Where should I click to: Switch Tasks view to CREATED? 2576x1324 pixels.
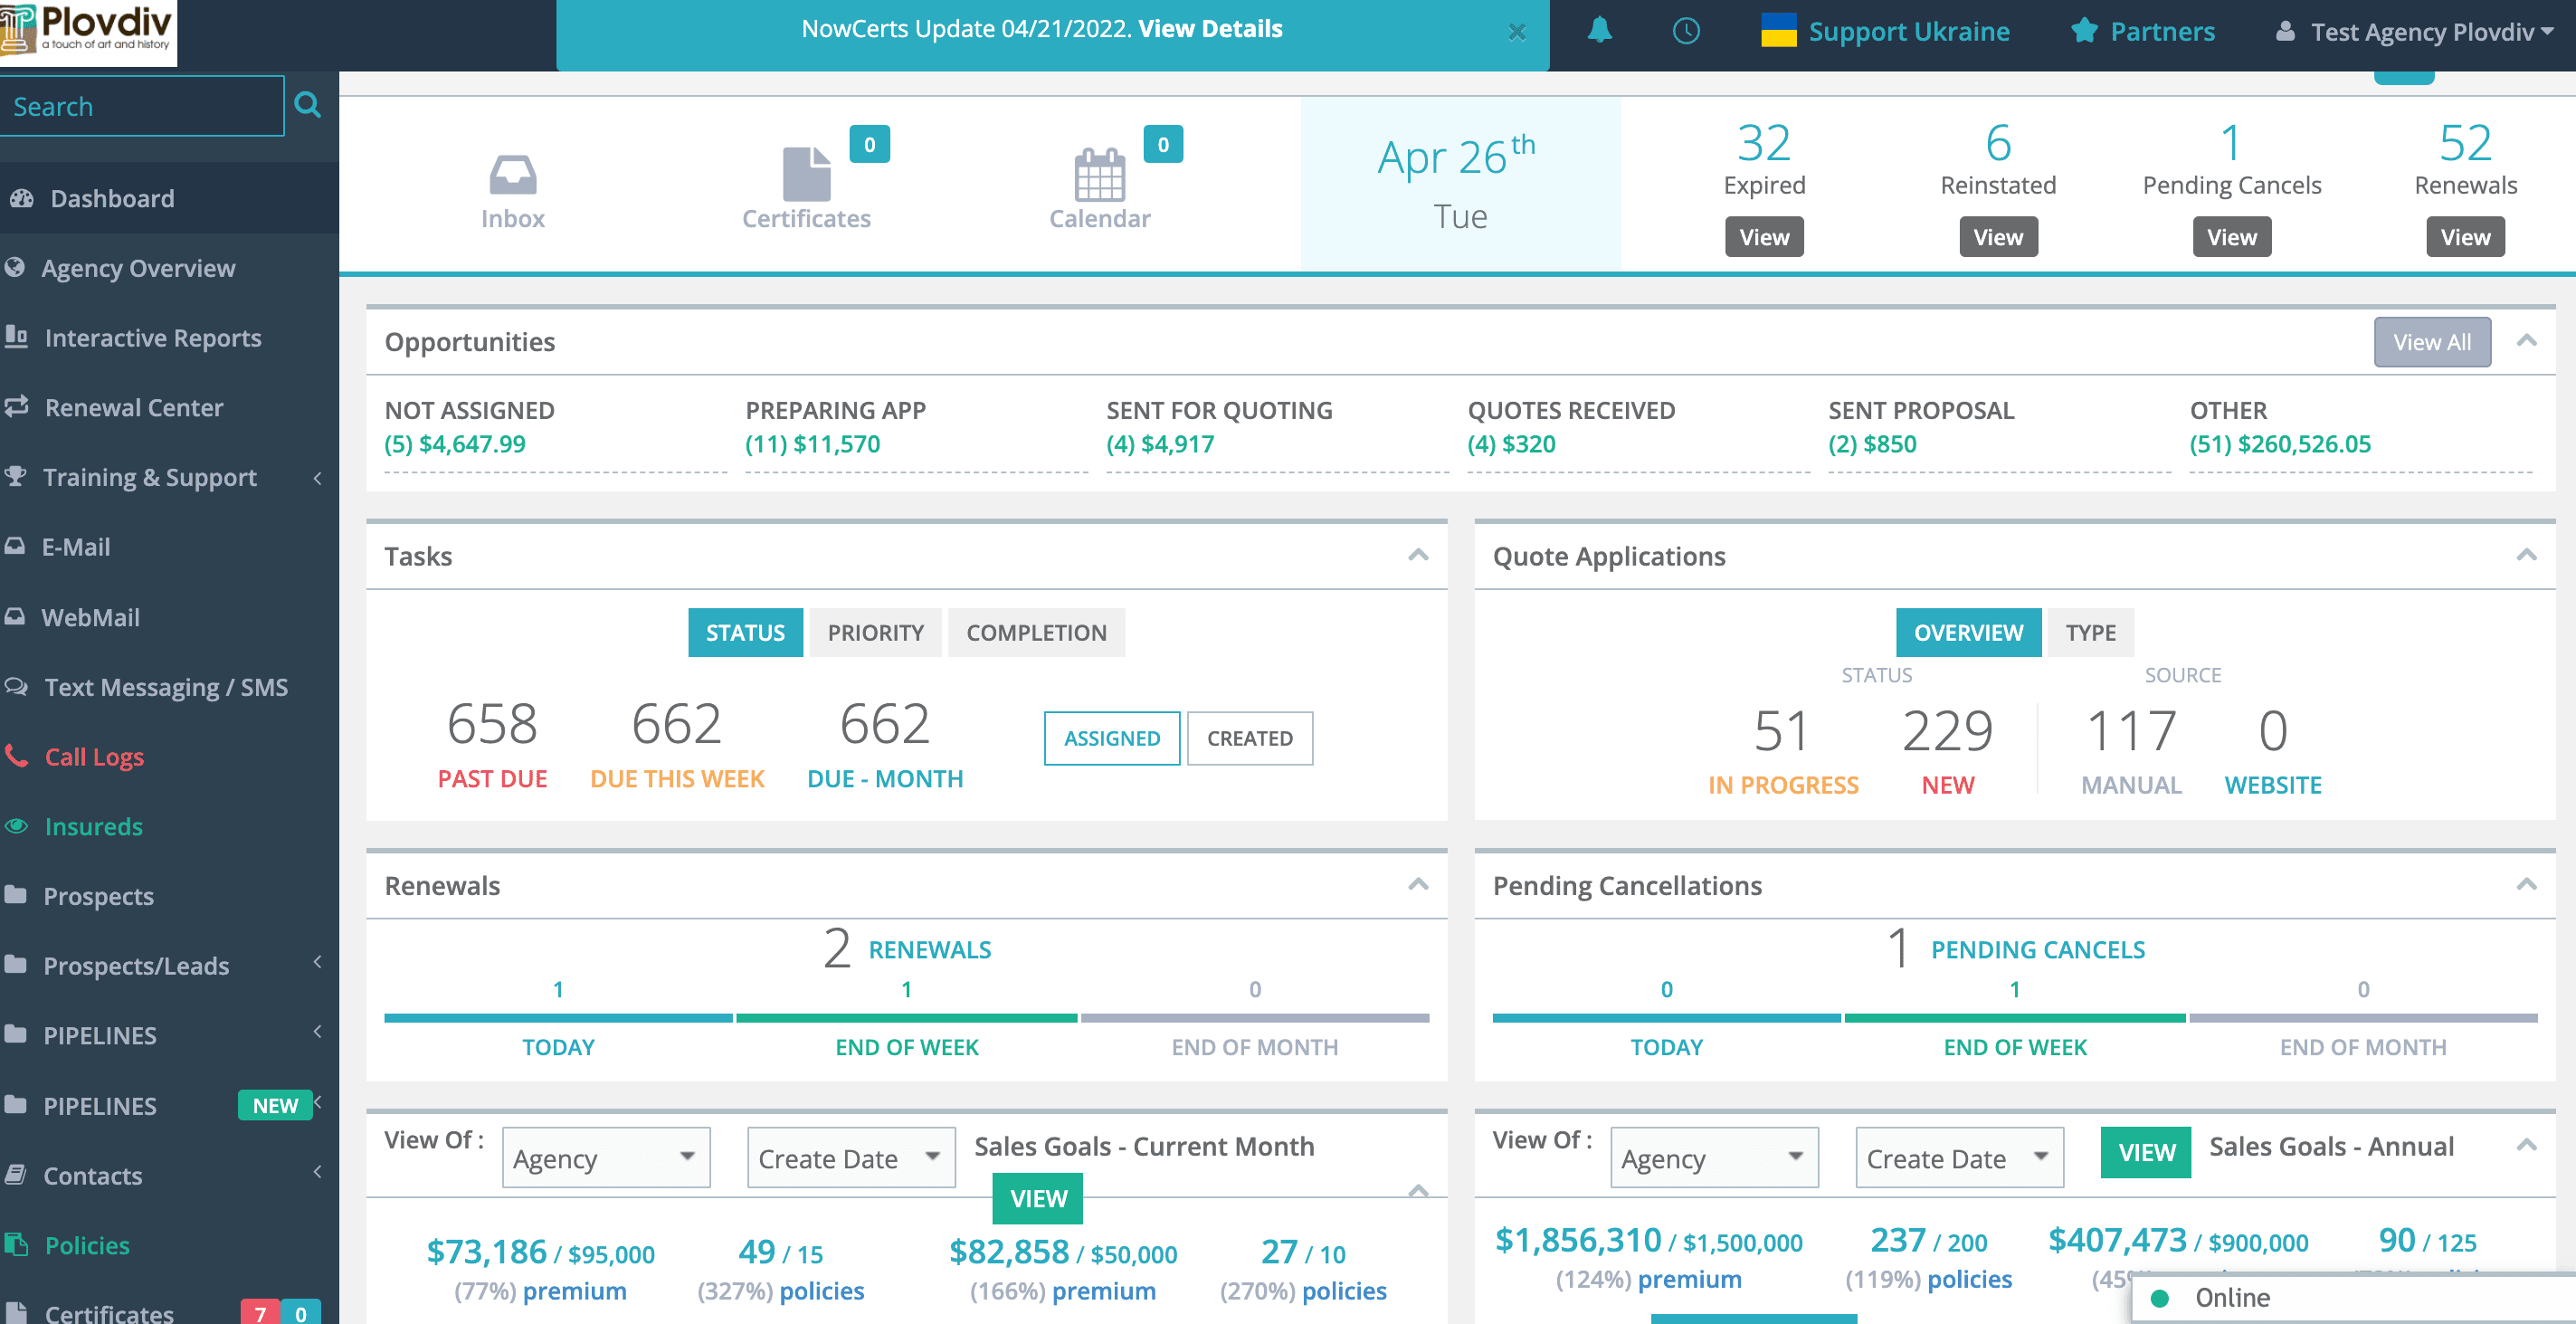tap(1250, 738)
